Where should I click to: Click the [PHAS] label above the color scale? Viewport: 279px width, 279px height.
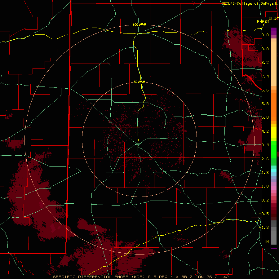[262, 21]
